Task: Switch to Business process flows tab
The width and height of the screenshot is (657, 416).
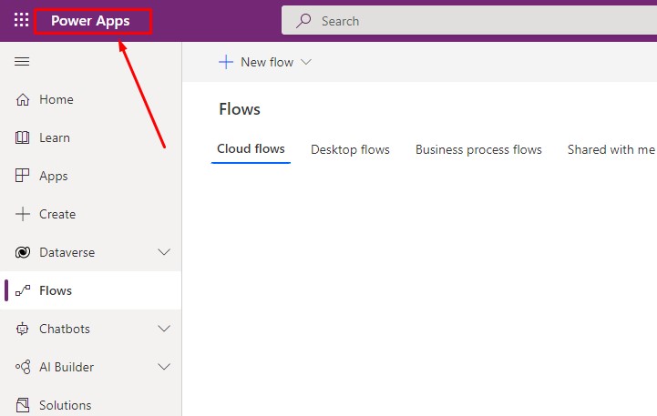Action: [478, 149]
